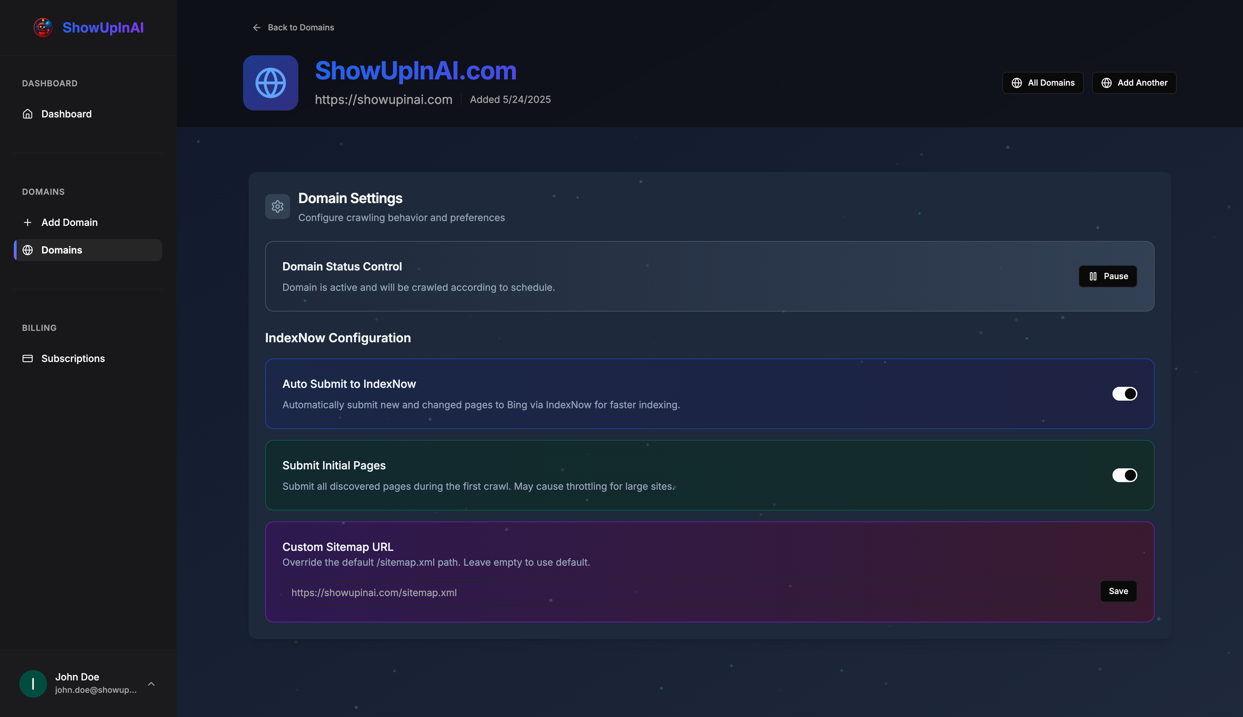Viewport: 1243px width, 717px height.
Task: Click the Domain Status Control title
Action: pos(342,266)
